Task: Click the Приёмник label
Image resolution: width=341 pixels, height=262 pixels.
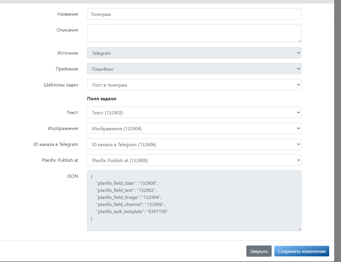Action: click(x=67, y=69)
